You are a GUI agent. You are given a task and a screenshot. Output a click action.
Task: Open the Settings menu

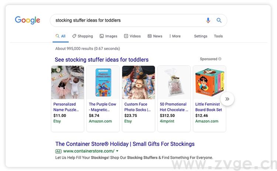[201, 36]
